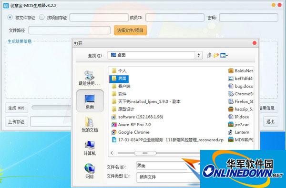Click the horizontal scrollbar thumb in file list
The height and width of the screenshot is (188, 286).
(145, 153)
